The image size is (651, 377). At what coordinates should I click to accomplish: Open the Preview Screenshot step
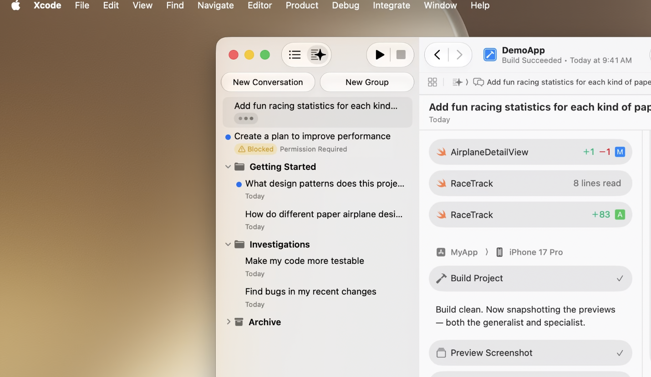click(x=530, y=353)
